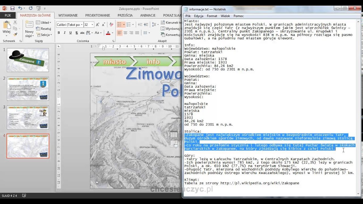Open the undo history dropdown arrow
This screenshot has width=363, height=204.
coord(24,8)
